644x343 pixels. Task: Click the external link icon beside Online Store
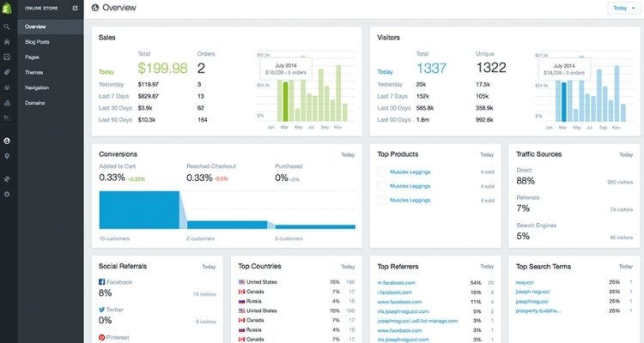tap(75, 9)
